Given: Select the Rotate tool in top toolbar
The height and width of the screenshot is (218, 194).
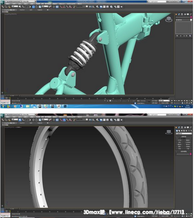Looking at the screenshot, I should tap(36, 7).
